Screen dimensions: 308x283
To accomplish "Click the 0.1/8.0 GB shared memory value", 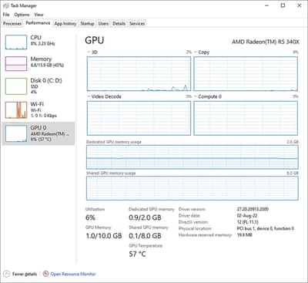I will [145, 236].
